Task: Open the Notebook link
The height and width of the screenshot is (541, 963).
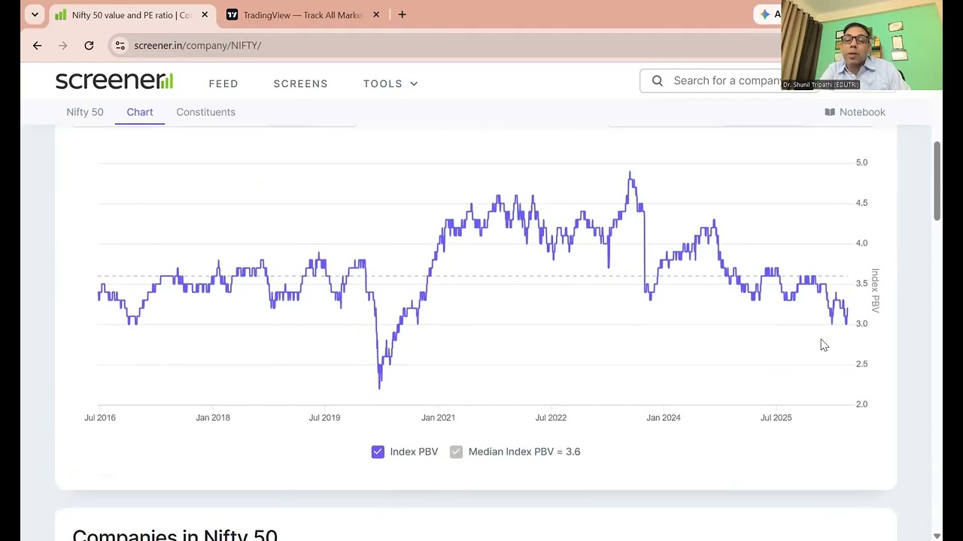Action: pos(855,112)
